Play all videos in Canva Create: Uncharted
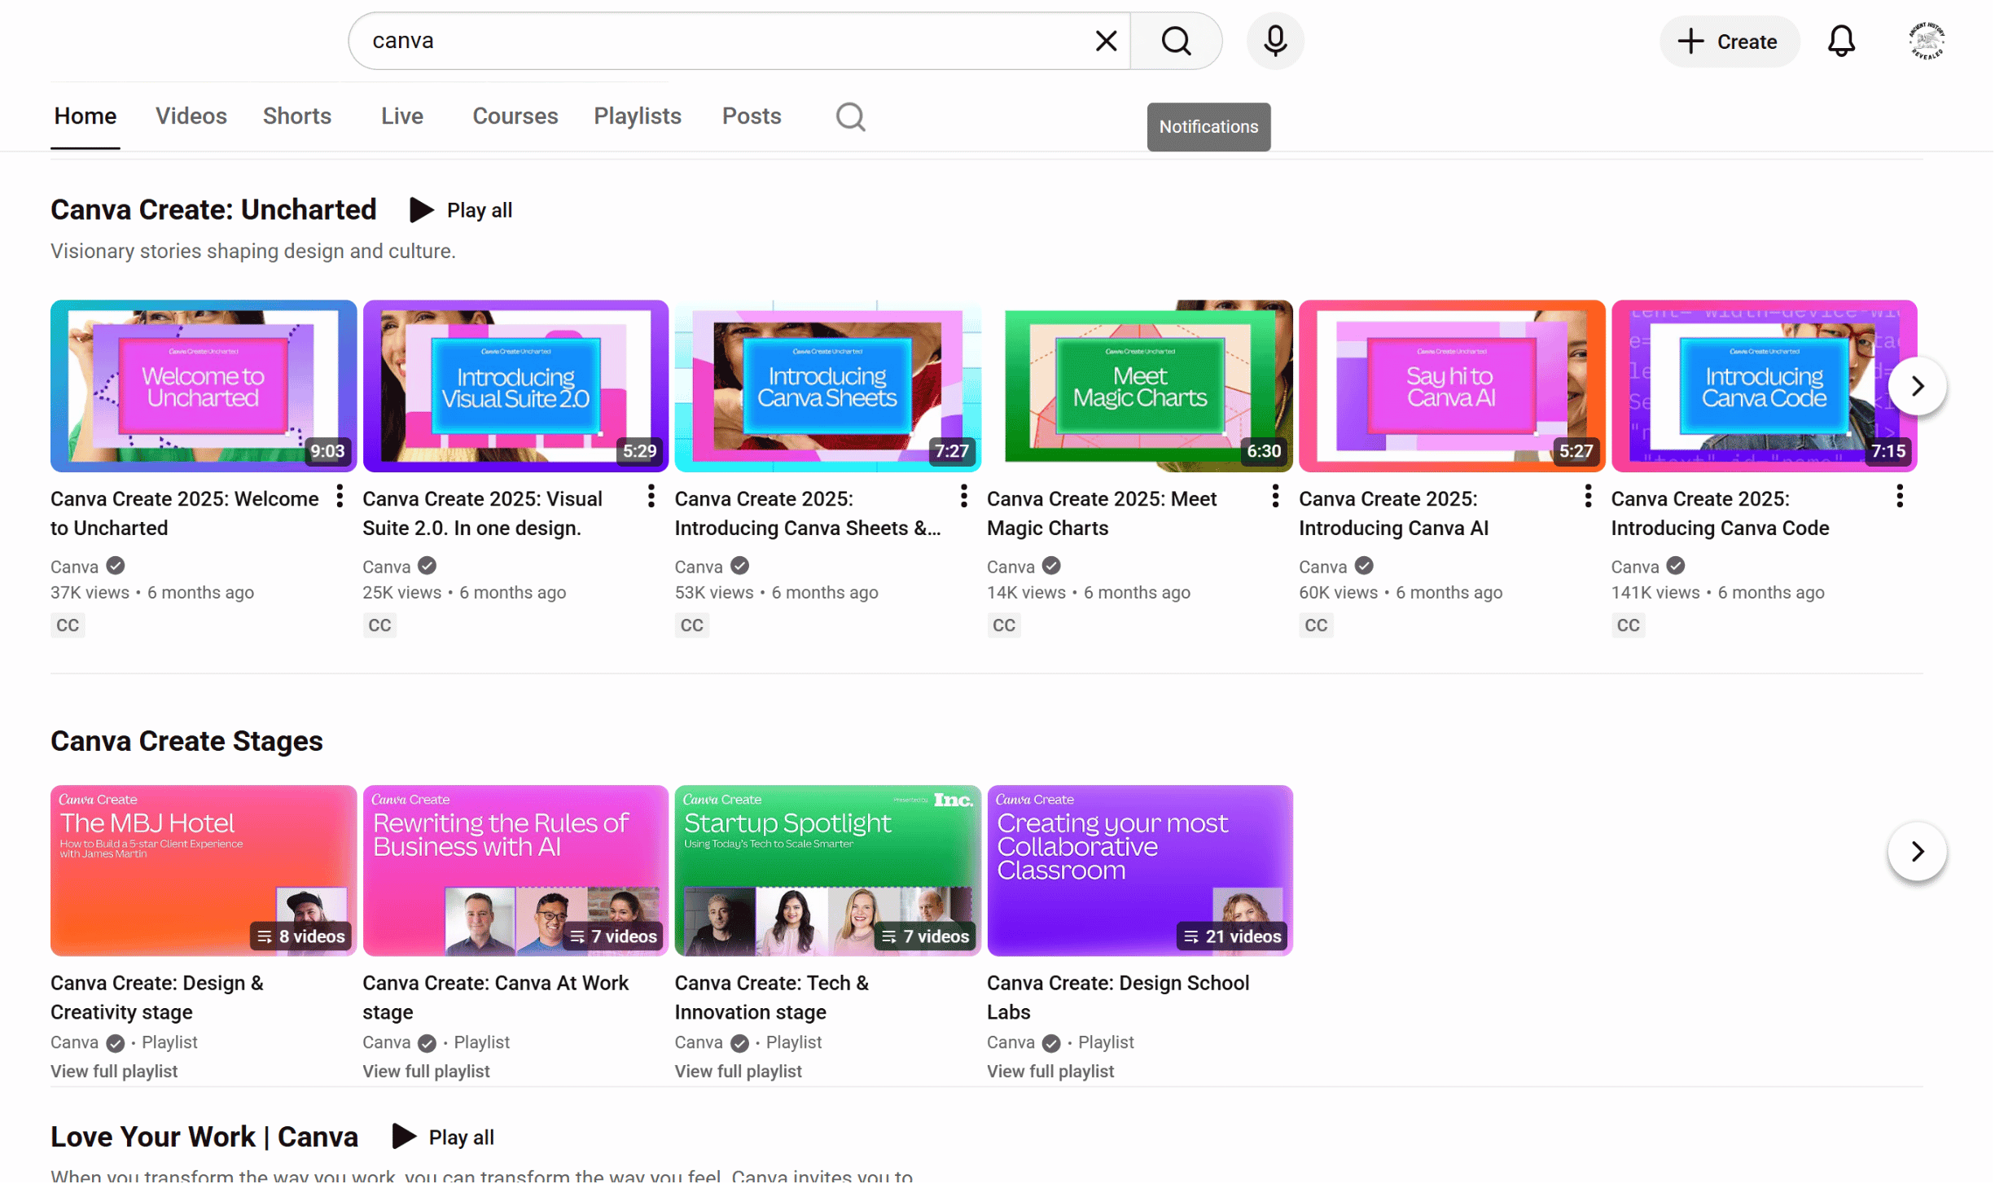The width and height of the screenshot is (1995, 1184). point(460,209)
